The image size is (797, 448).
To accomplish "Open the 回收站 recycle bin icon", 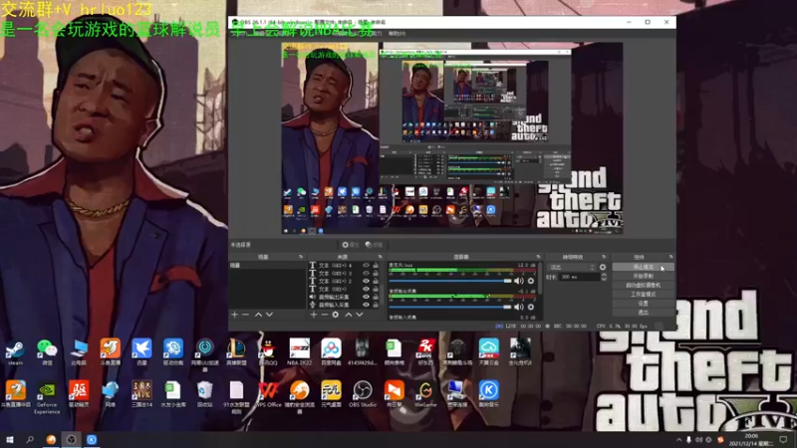I will click(204, 394).
